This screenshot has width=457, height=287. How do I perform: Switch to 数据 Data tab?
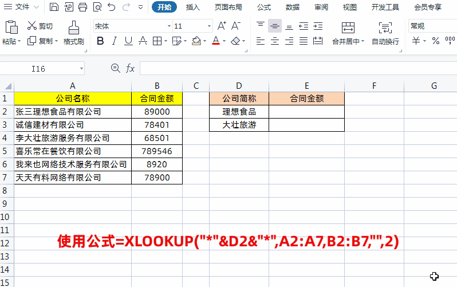click(292, 7)
